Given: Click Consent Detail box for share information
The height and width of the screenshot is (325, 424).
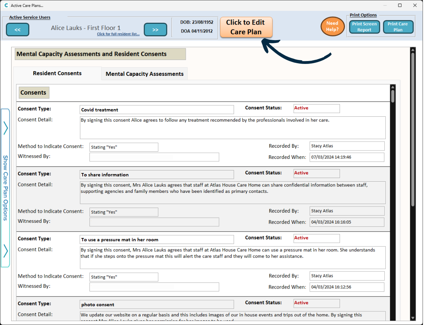Looking at the screenshot, I should [233, 193].
